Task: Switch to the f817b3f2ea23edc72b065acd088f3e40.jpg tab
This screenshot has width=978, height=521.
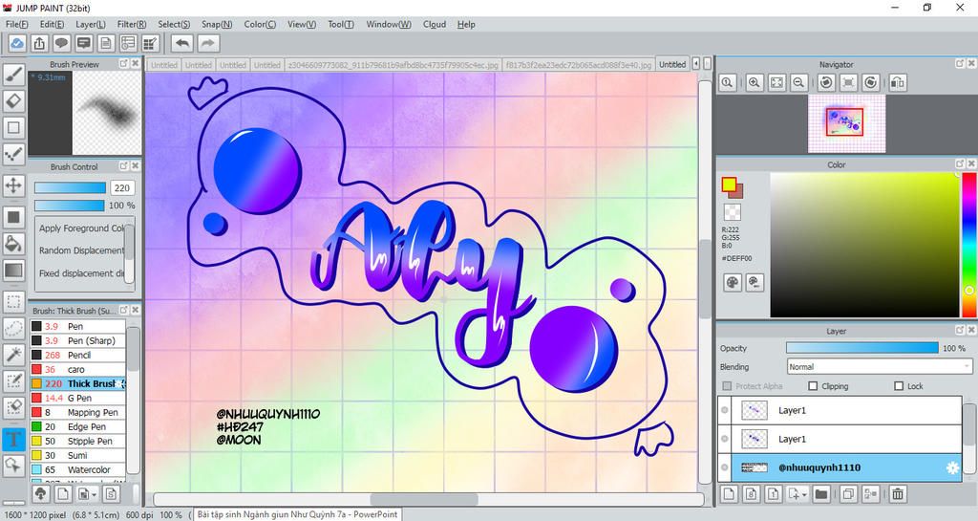Action: pyautogui.click(x=578, y=64)
